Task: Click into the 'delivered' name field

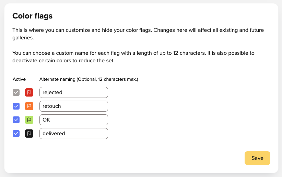Action: [74, 134]
